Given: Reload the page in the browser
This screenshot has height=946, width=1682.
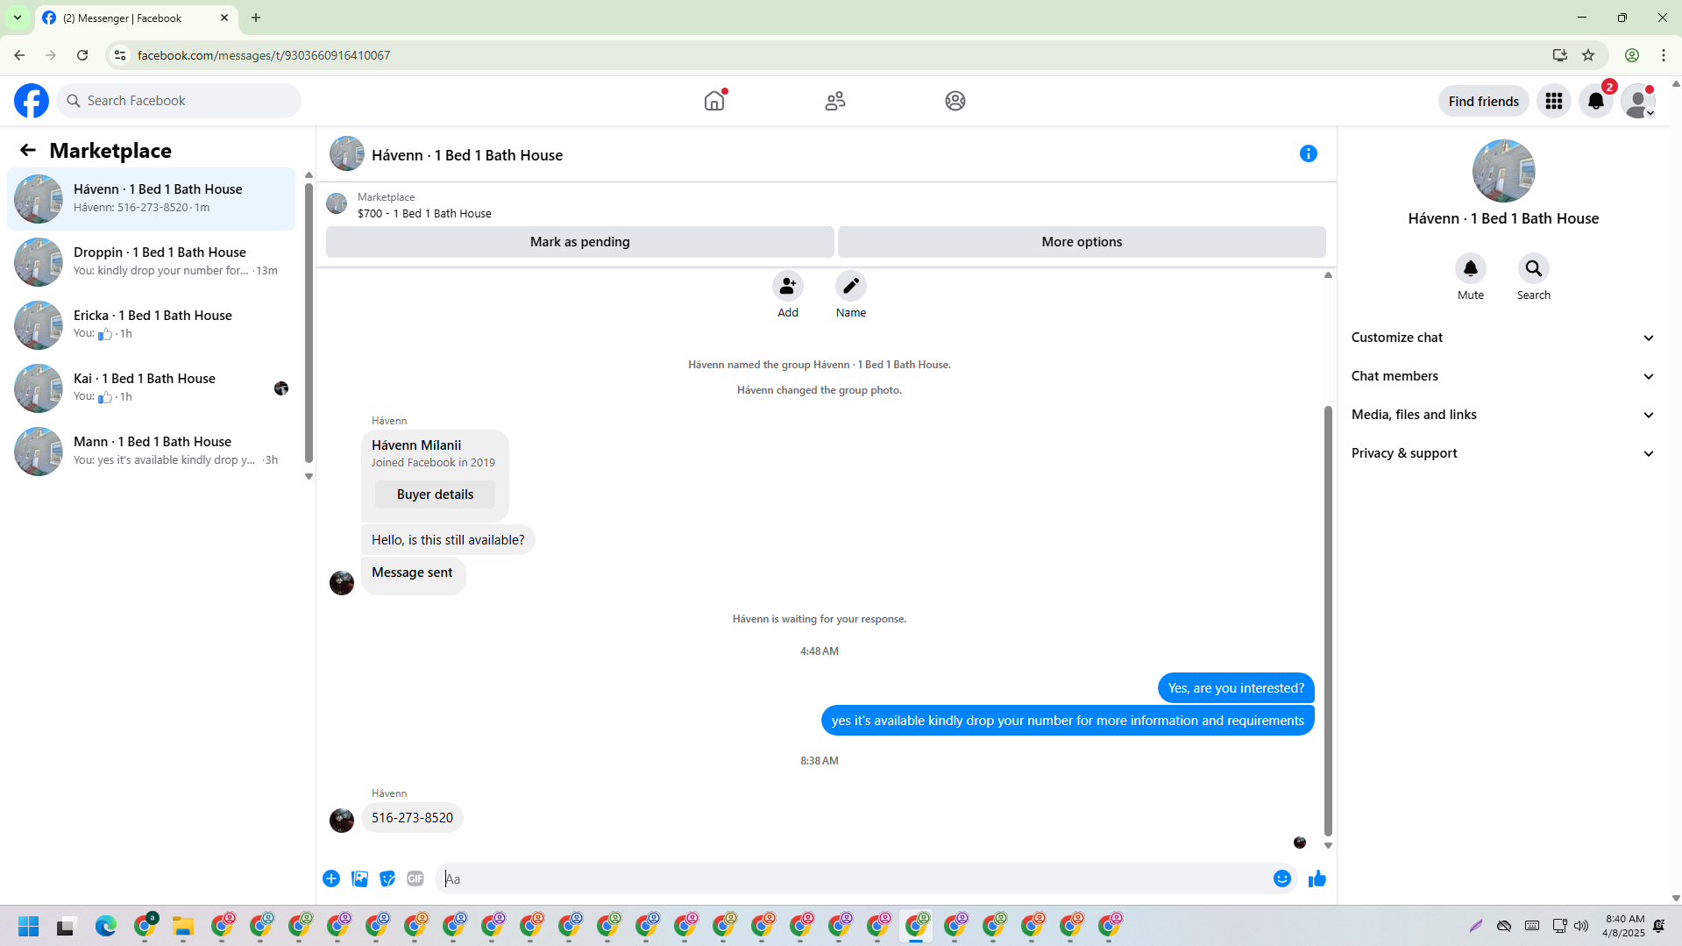Looking at the screenshot, I should [82, 55].
